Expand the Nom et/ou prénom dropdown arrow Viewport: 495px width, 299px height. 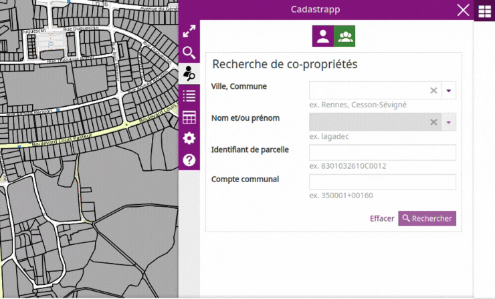pyautogui.click(x=449, y=122)
